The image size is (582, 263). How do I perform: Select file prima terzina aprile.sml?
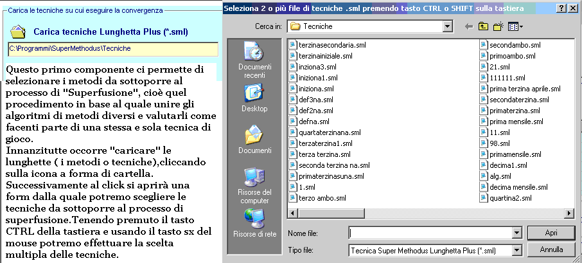click(520, 89)
